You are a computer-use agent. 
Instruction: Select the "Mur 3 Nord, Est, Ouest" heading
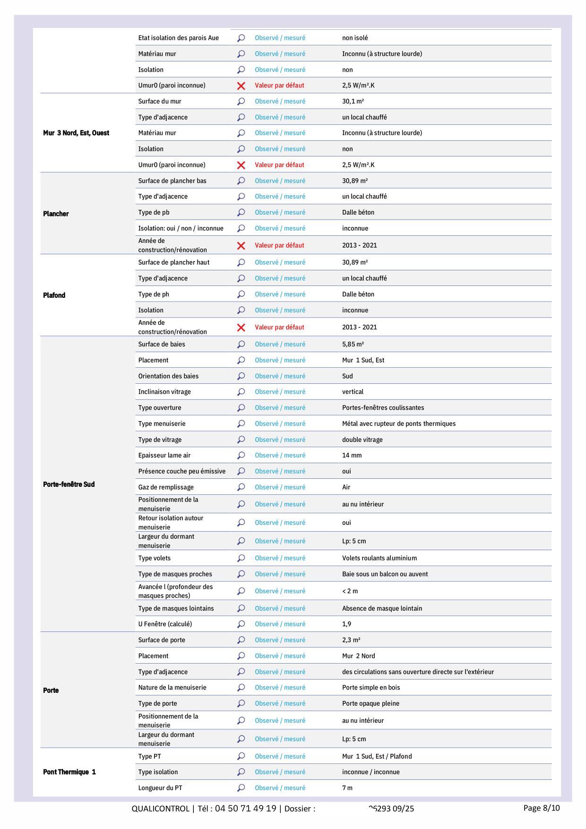tap(76, 133)
